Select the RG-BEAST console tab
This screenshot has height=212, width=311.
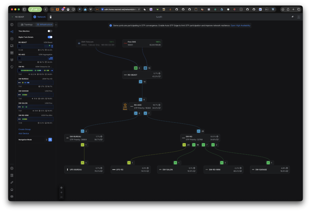pos(19,17)
